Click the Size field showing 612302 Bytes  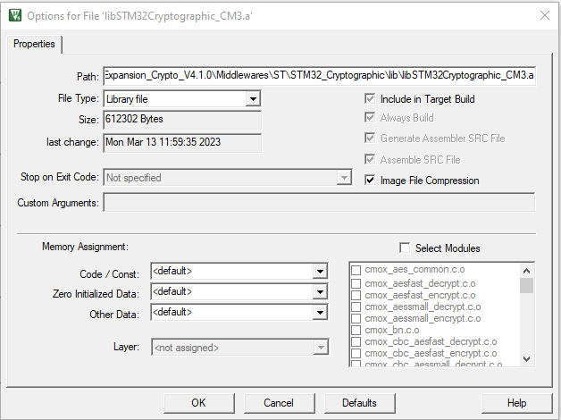click(182, 120)
